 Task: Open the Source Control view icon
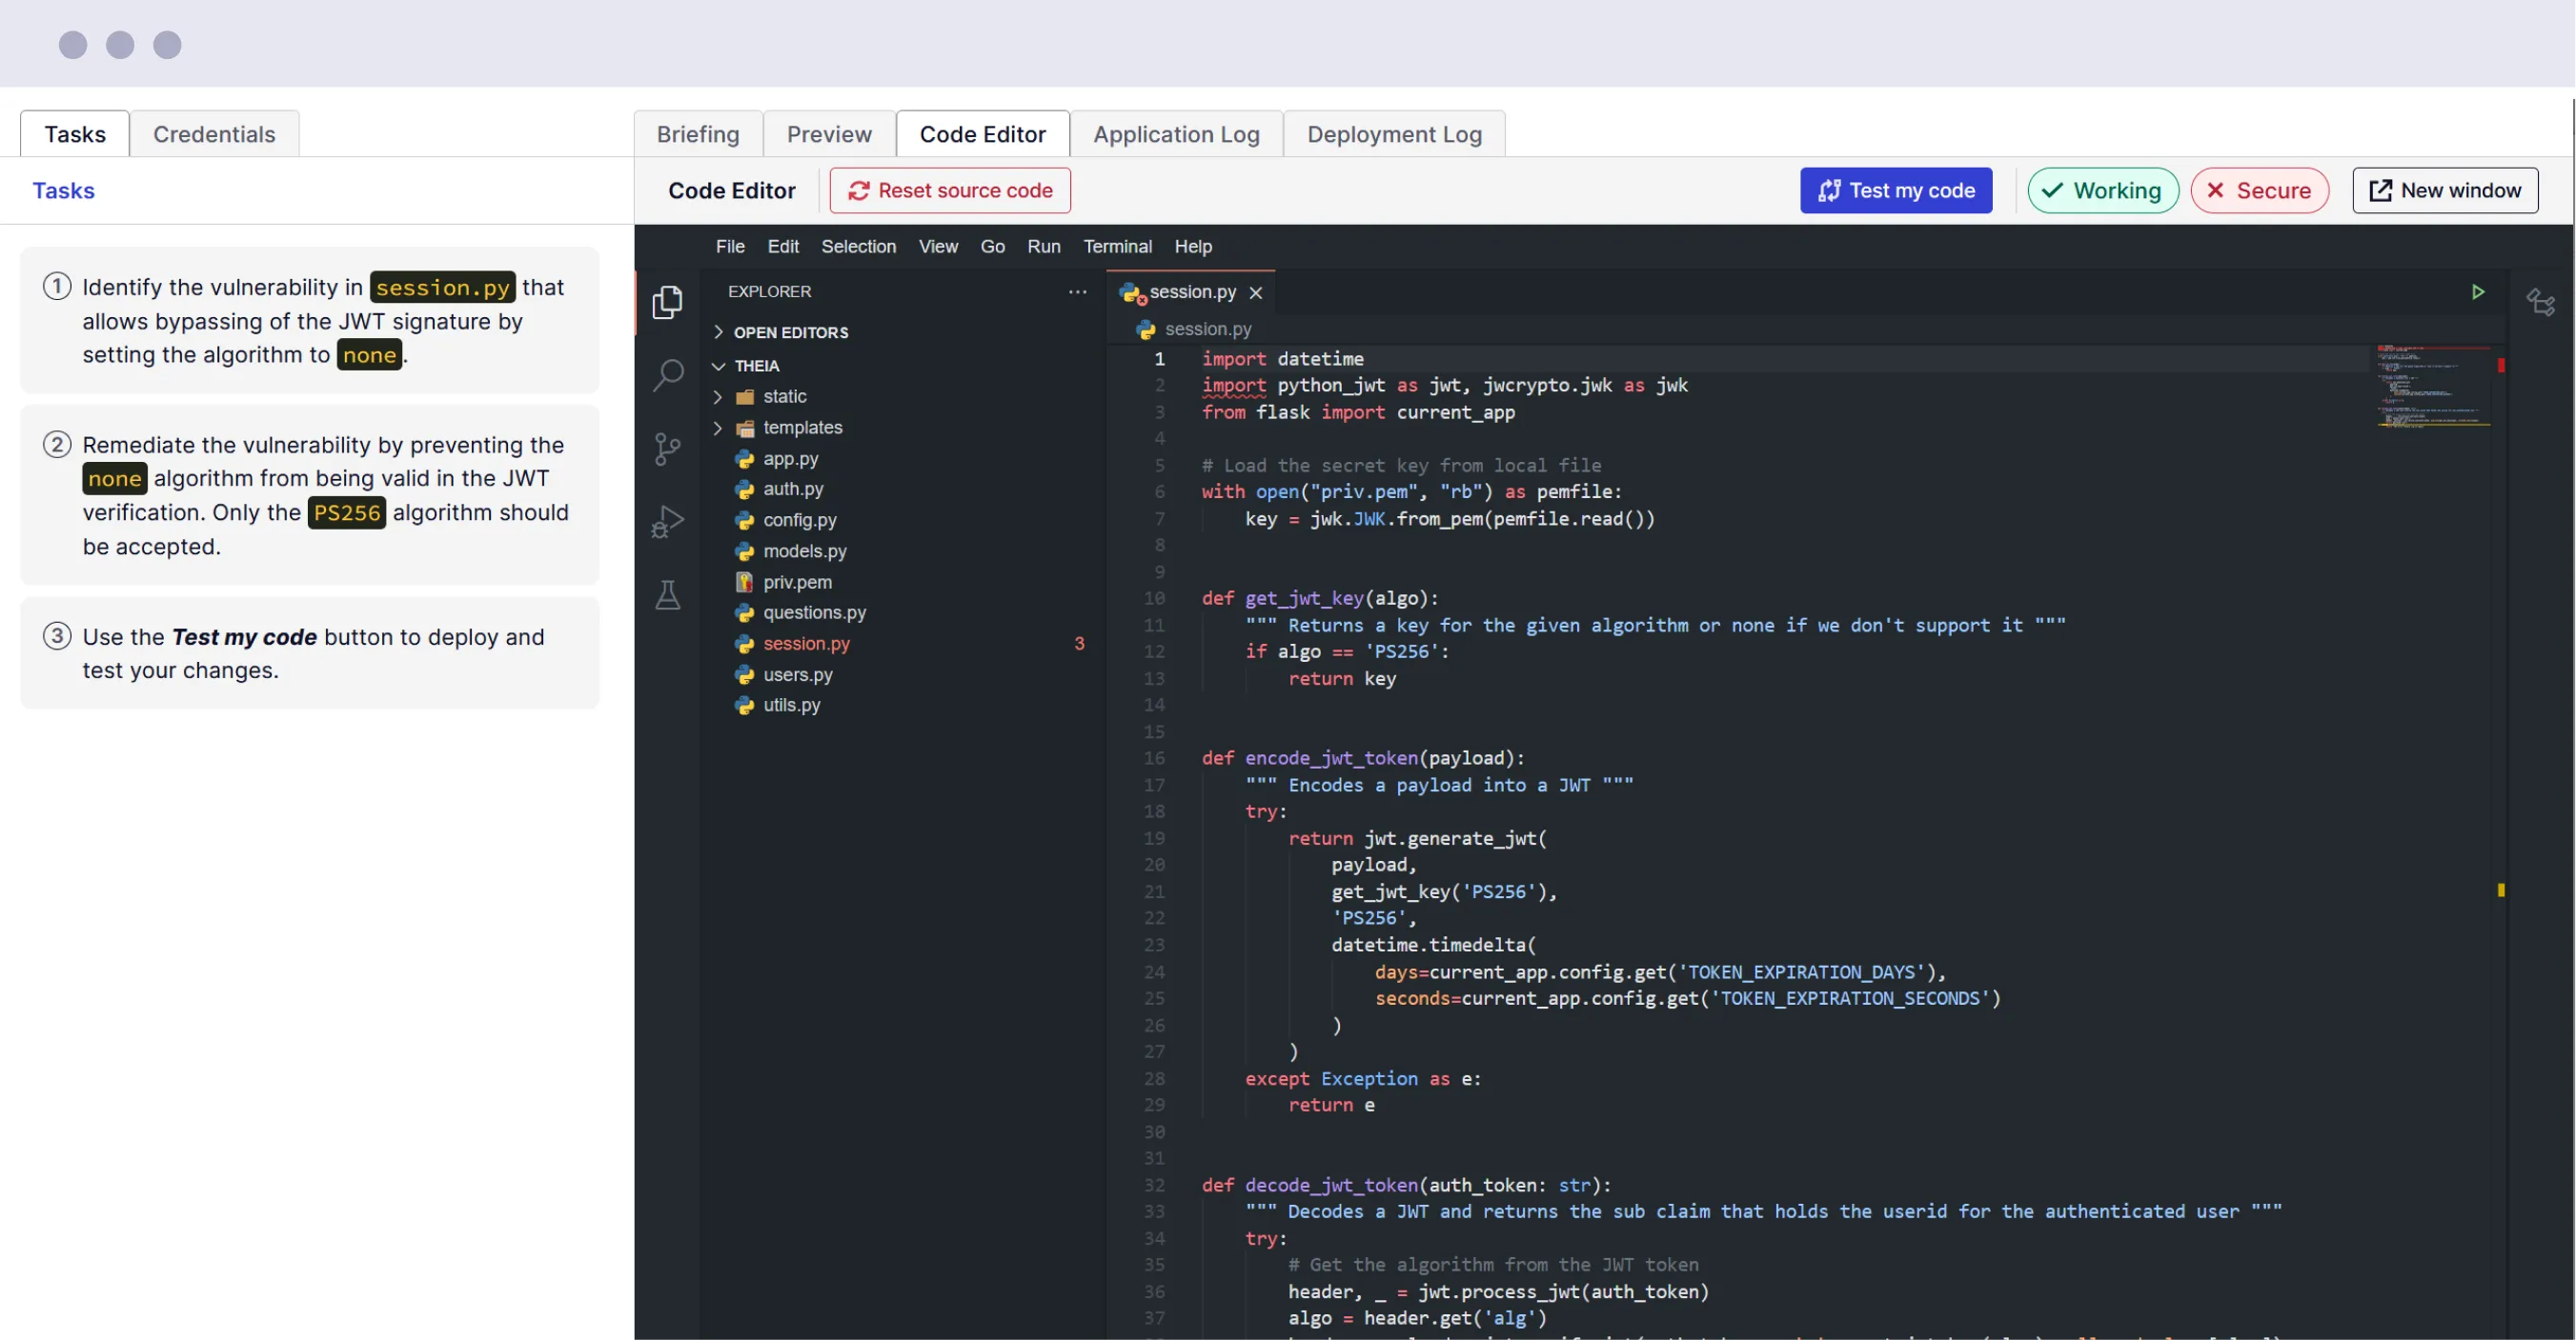pyautogui.click(x=667, y=449)
